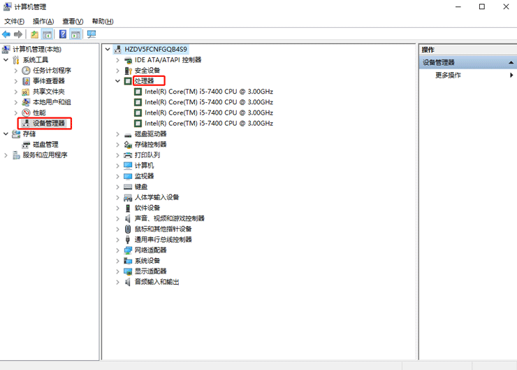Click the 服务和应用程序 icon

[16, 155]
